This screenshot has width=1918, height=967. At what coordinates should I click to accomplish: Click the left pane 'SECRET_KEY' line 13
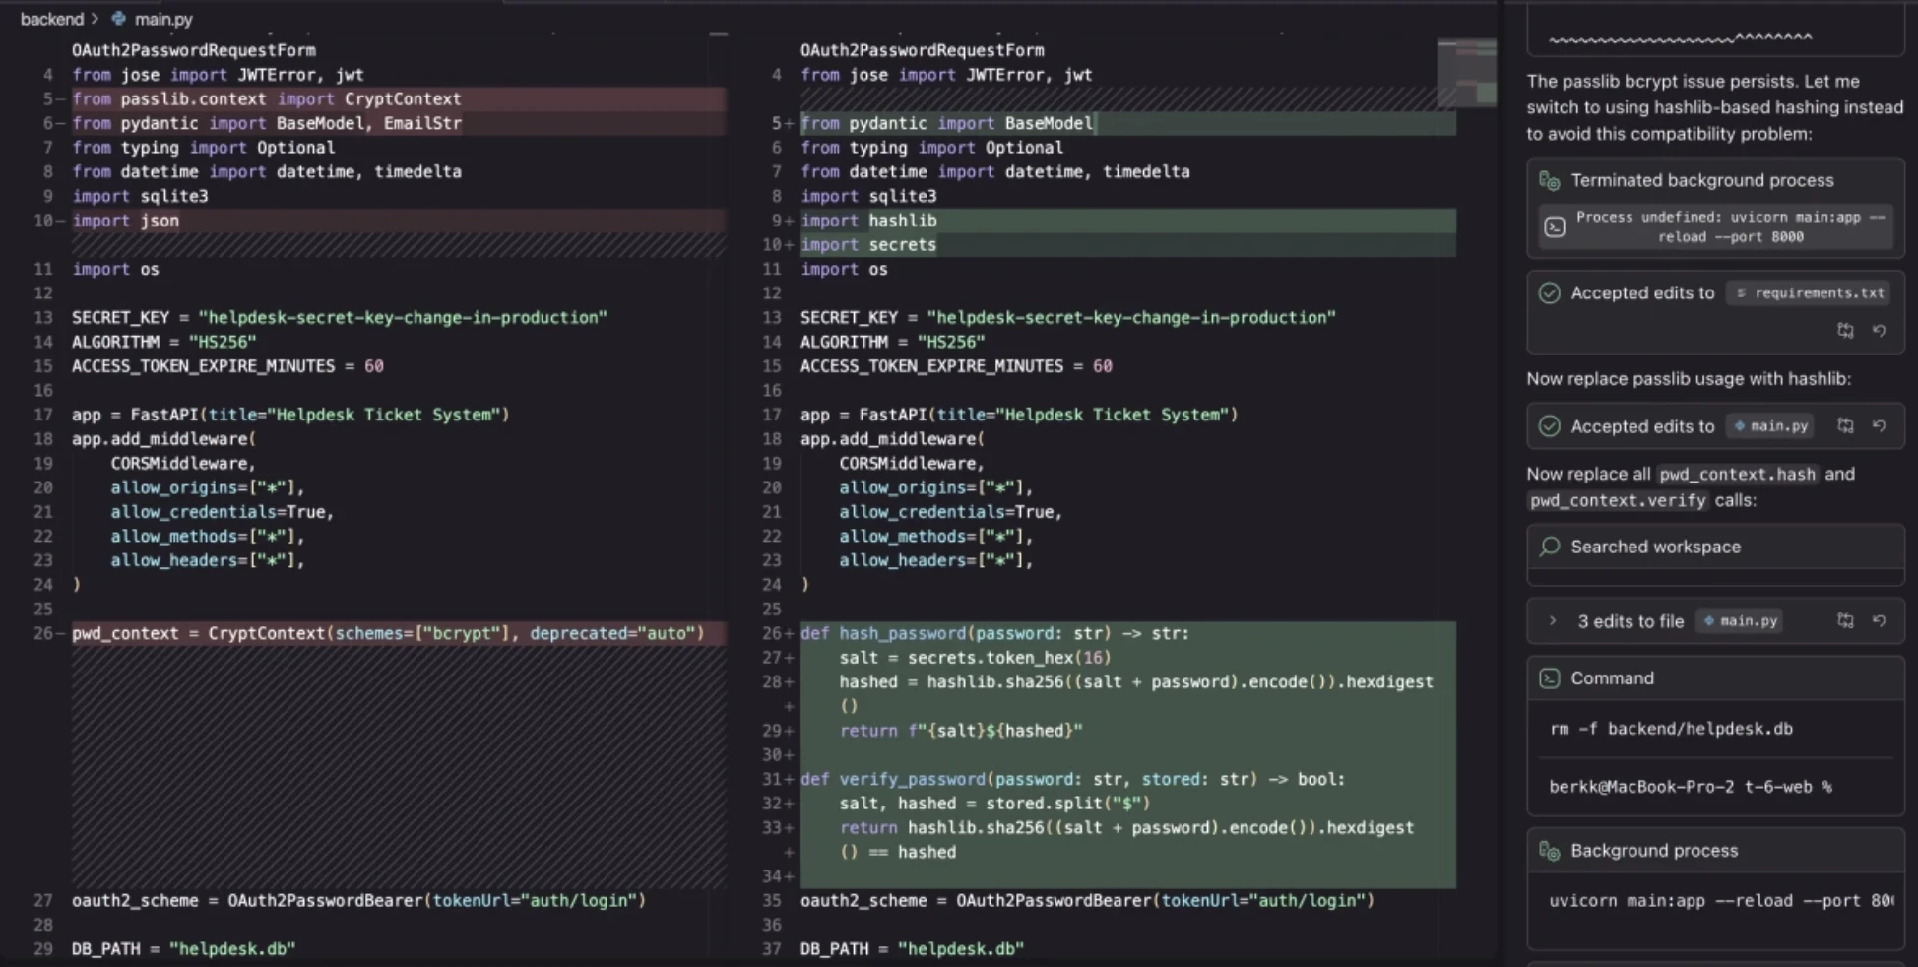click(340, 317)
